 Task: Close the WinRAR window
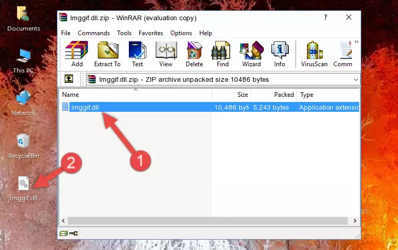coord(349,17)
